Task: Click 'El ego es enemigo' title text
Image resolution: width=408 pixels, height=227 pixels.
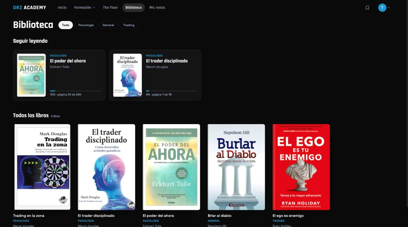Action: click(288, 216)
